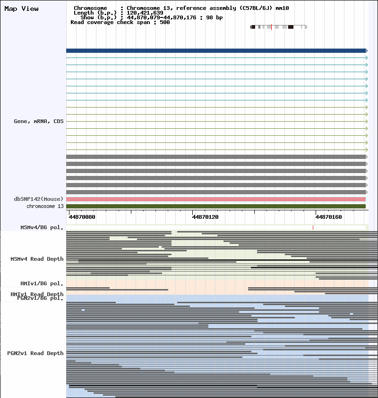Click the 'chromosome 13' track label
The width and height of the screenshot is (378, 398).
click(x=45, y=206)
